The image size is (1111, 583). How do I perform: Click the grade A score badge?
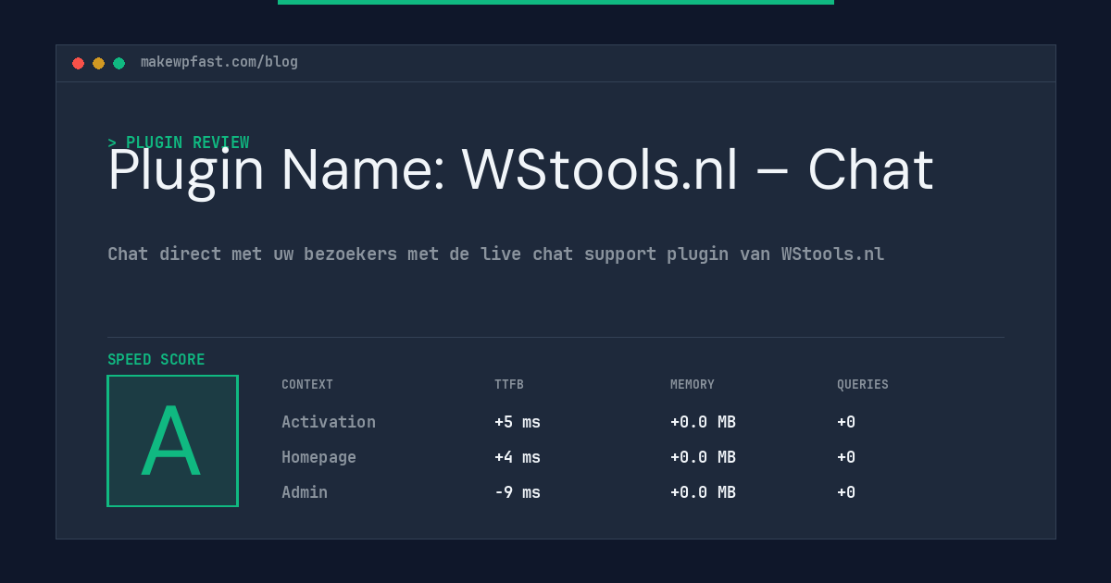tap(172, 440)
